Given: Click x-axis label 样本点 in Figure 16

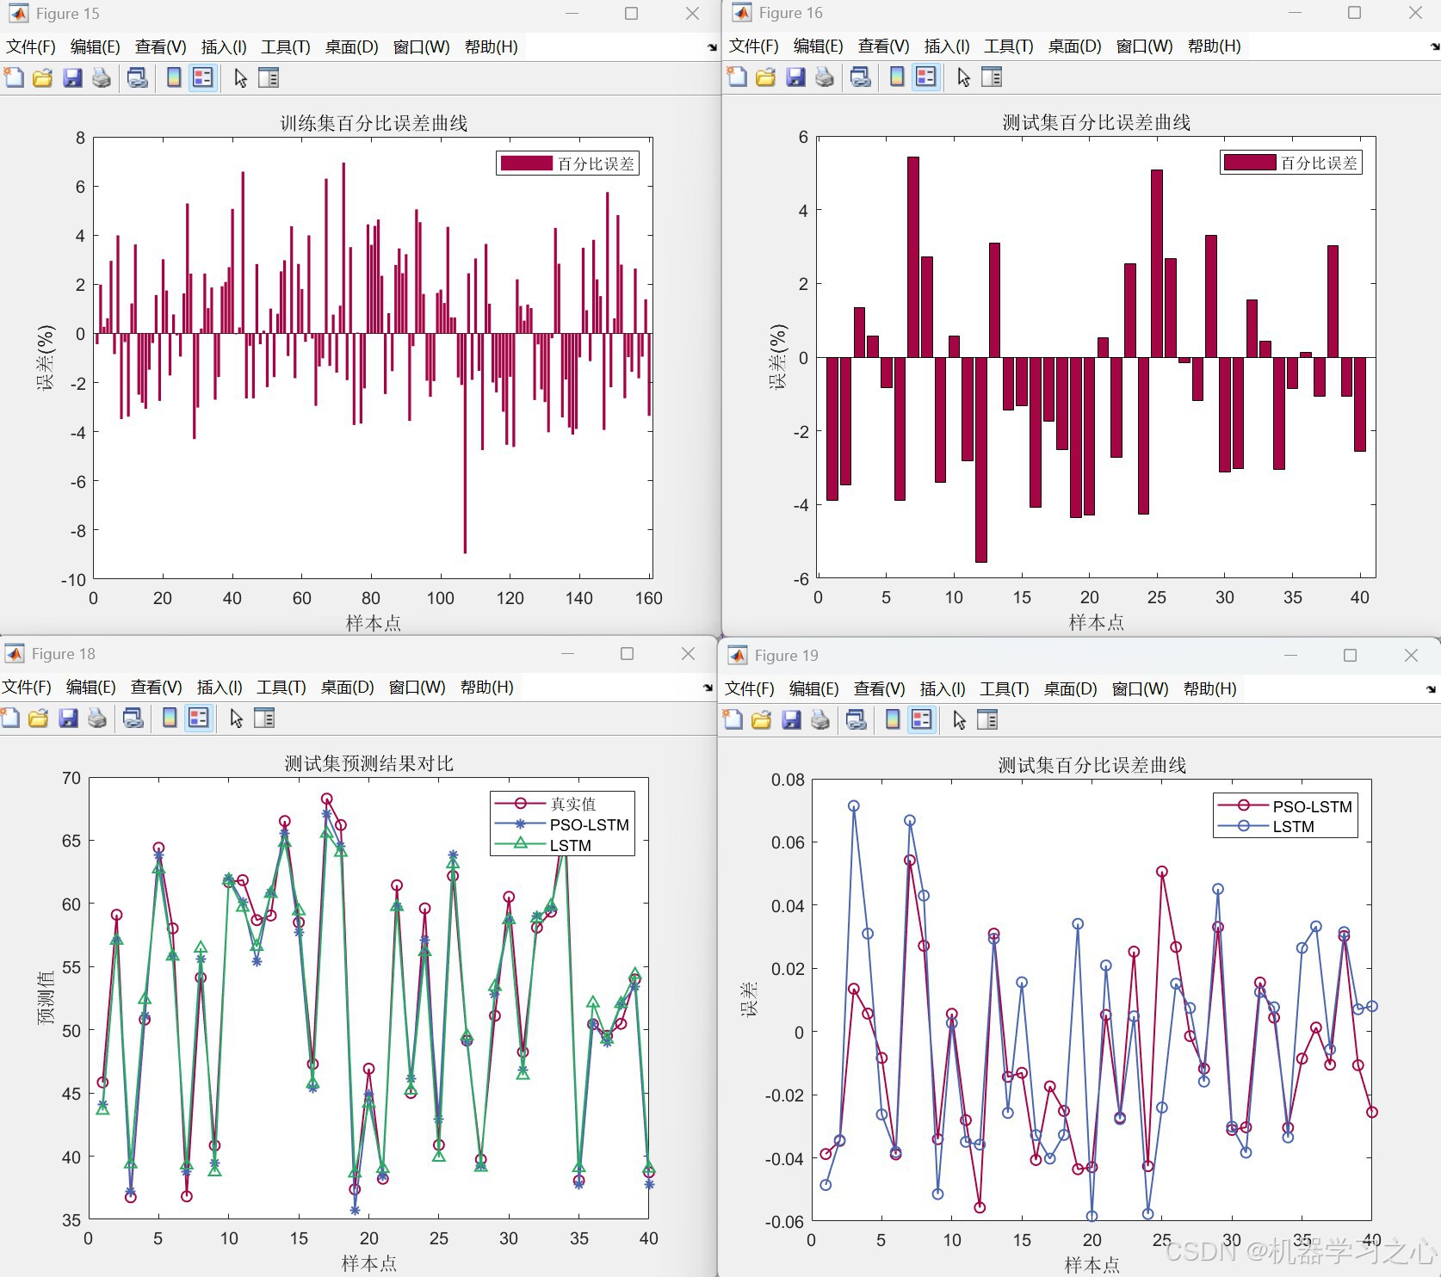Looking at the screenshot, I should click(x=1096, y=622).
